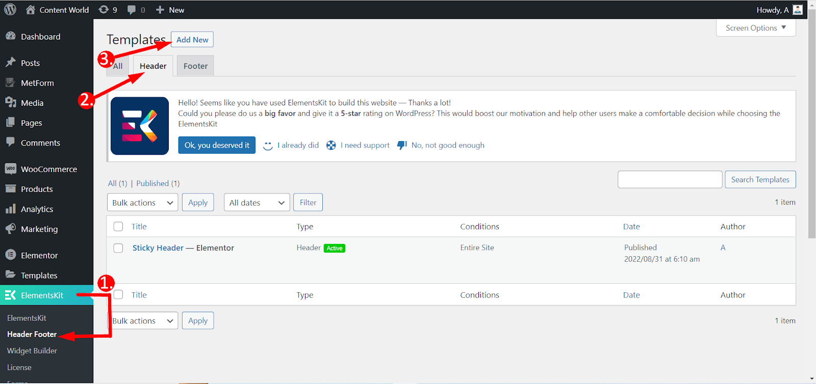This screenshot has height=384, width=816.
Task: Open the top Bulk actions dropdown
Action: tap(143, 202)
